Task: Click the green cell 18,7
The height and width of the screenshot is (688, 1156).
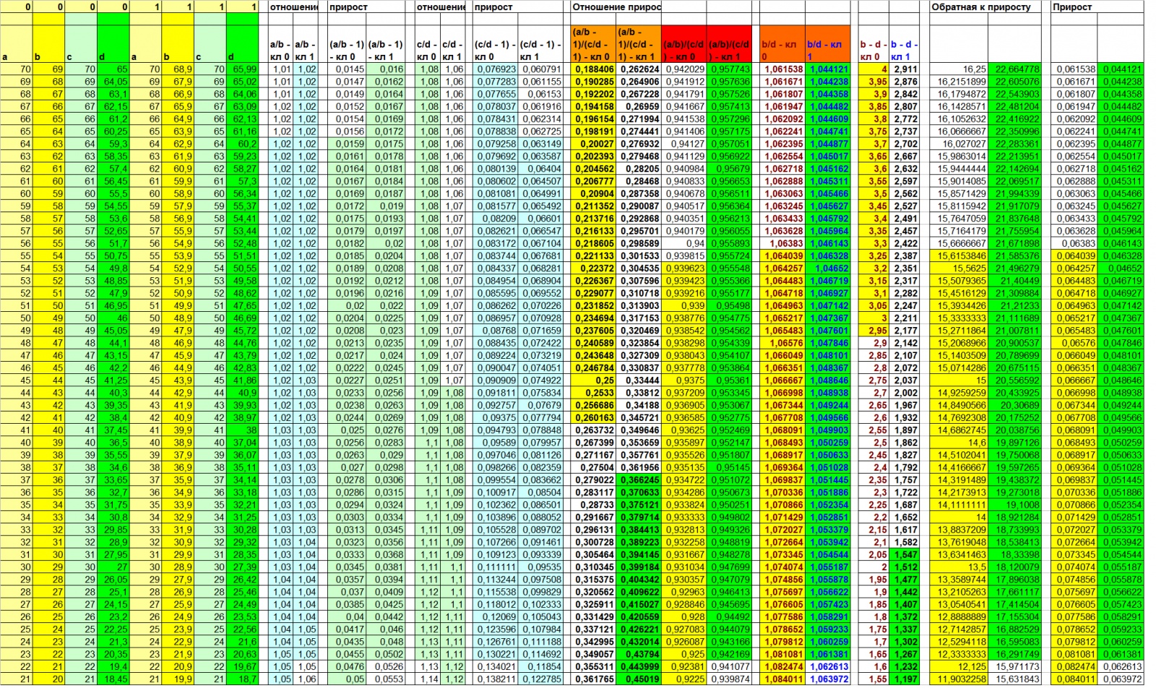Action: pyautogui.click(x=242, y=679)
